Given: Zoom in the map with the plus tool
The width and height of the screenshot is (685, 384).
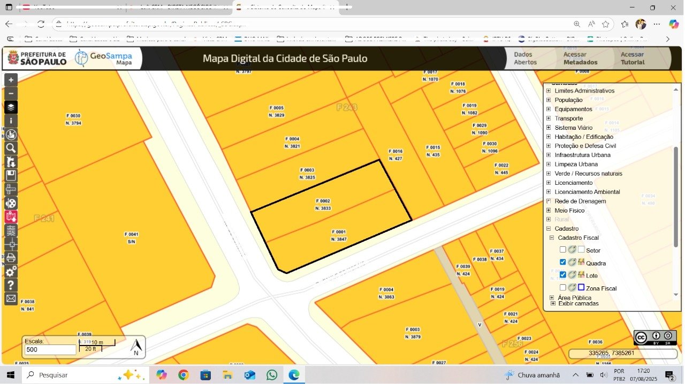Looking at the screenshot, I should coord(11,80).
